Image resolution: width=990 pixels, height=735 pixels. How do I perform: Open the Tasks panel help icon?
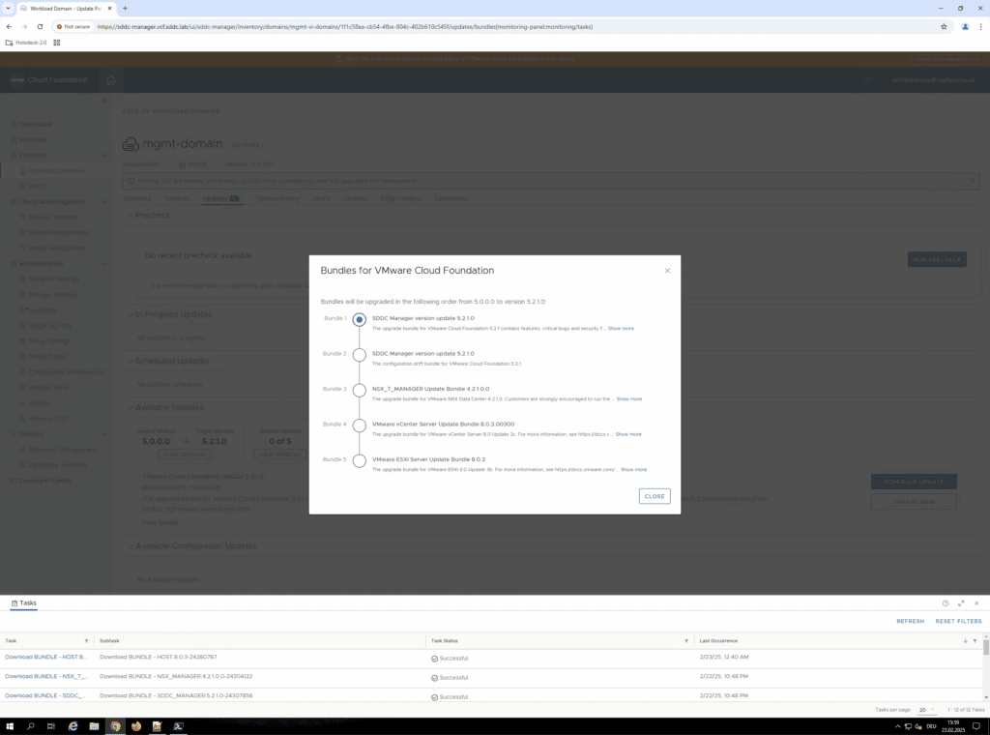tap(945, 603)
